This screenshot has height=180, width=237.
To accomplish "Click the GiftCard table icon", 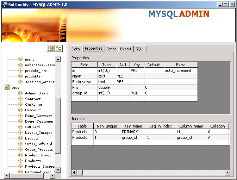I will (x=20, y=127).
